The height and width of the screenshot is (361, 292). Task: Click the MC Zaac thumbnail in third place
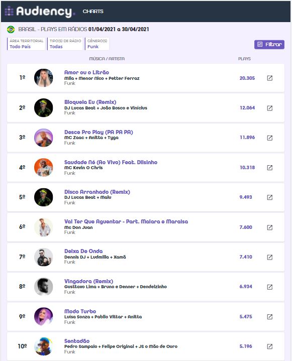coord(44,138)
